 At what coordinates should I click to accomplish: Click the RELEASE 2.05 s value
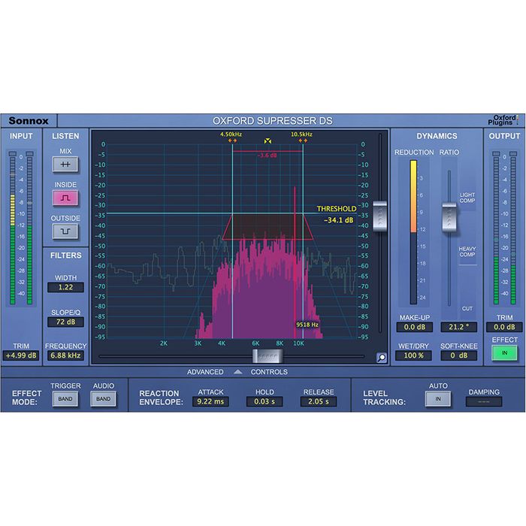pyautogui.click(x=318, y=402)
